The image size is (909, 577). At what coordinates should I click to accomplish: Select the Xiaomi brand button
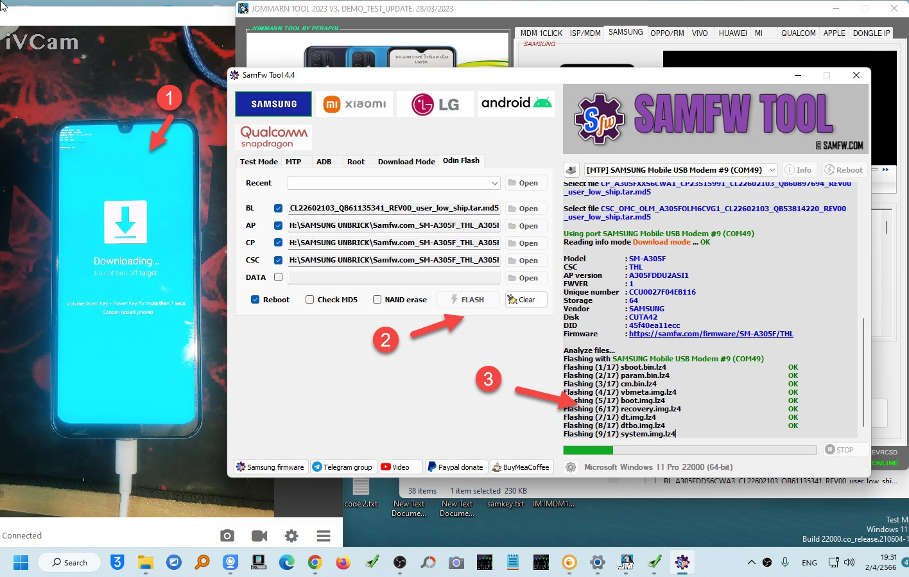tap(354, 104)
